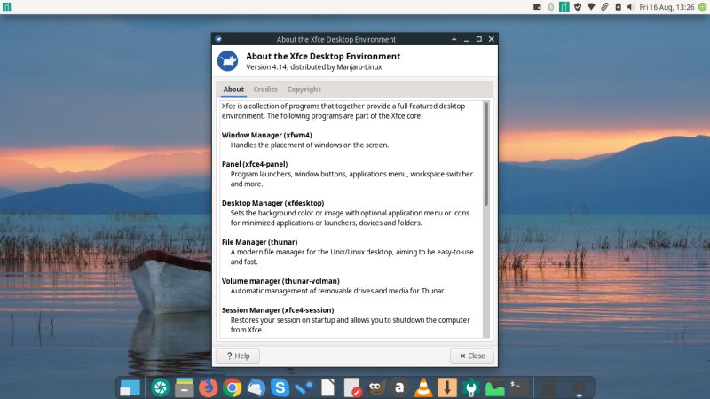The image size is (710, 399).
Task: Click the Help button
Action: 237,356
